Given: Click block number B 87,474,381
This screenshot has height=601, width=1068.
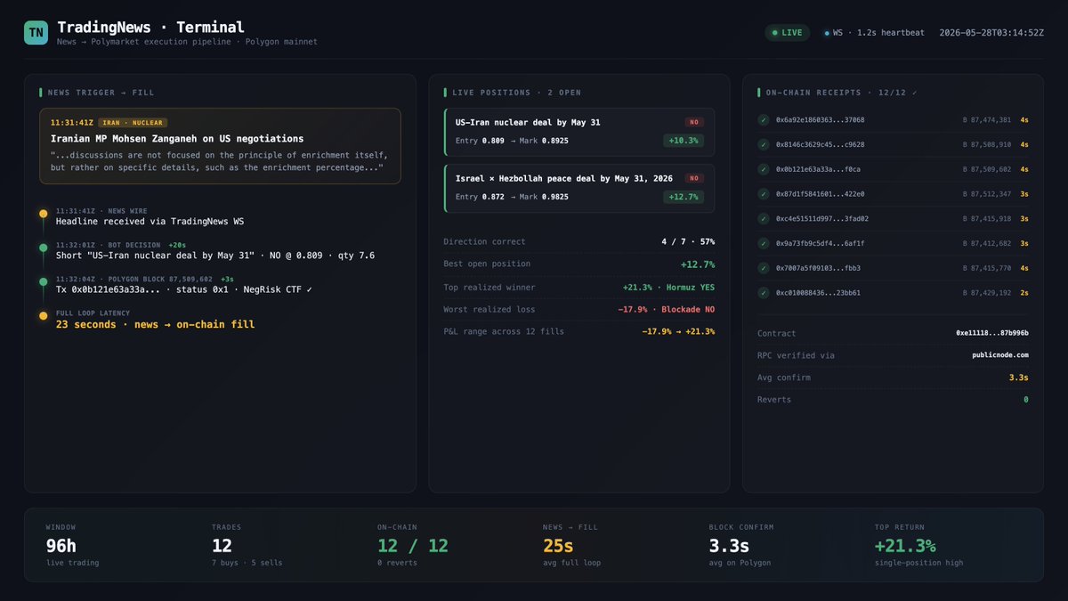Looking at the screenshot, I should (987, 119).
